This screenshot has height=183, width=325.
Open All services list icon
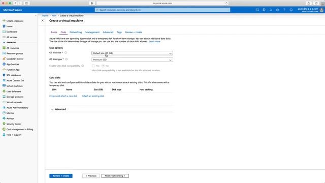(x=4, y=37)
